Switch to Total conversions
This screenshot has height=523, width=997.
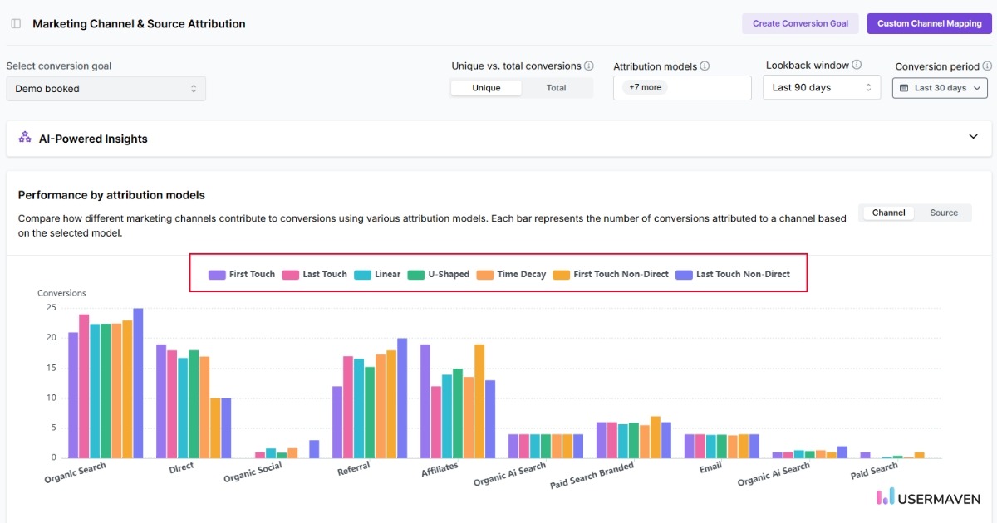click(x=556, y=87)
